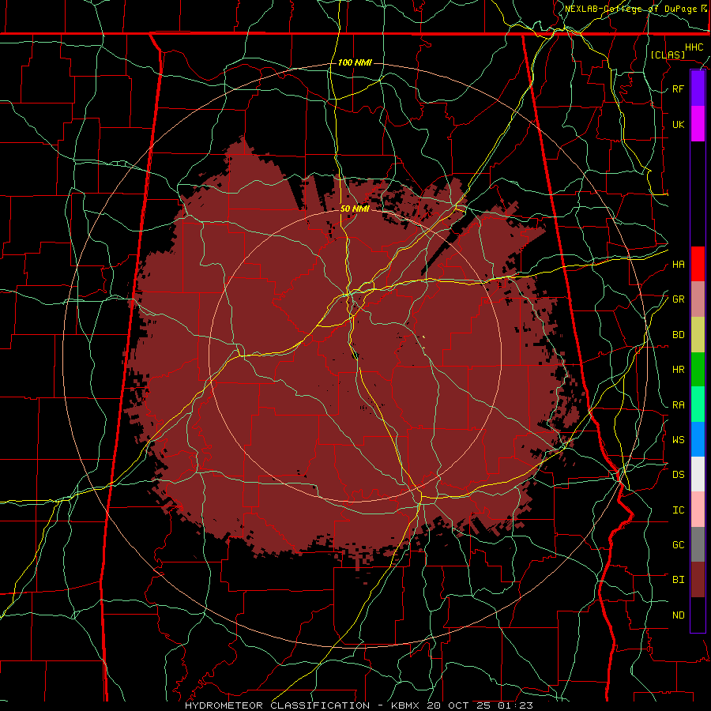Viewport: 711px width, 711px height.
Task: Click the HYDROMETEOR CLASSIFICATION title text
Action: [277, 705]
